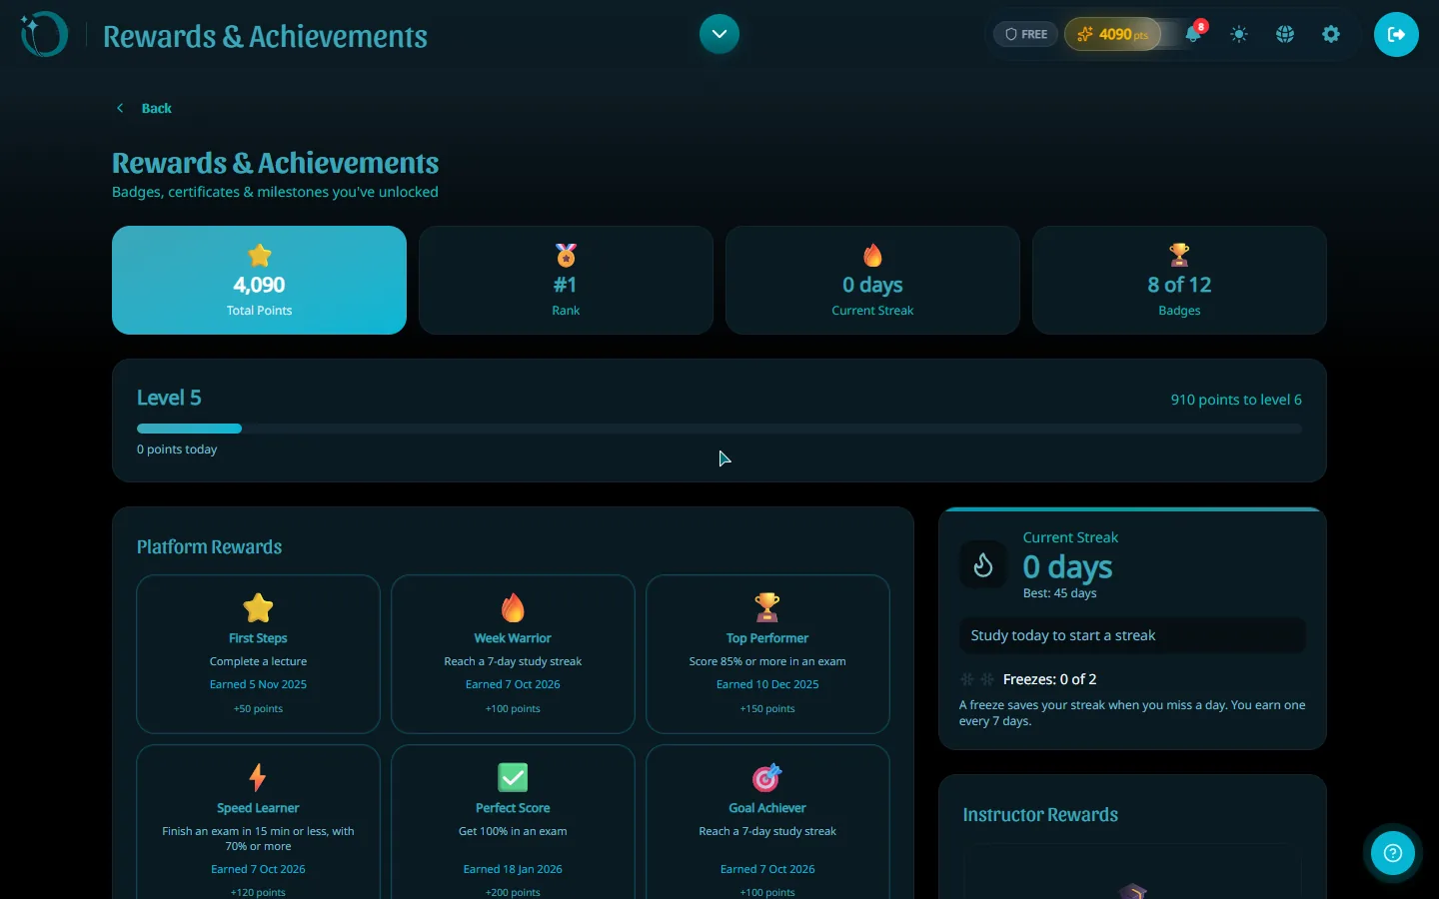
Task: Open notifications bell icon
Action: [1193, 34]
